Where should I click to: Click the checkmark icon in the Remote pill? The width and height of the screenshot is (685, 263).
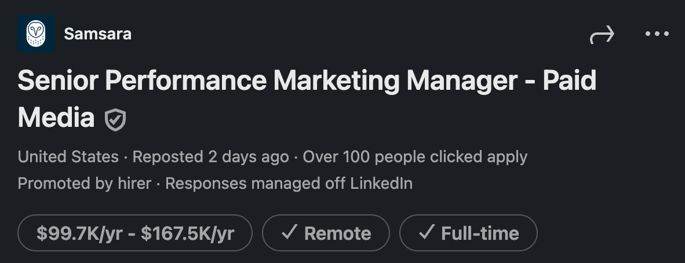[289, 233]
